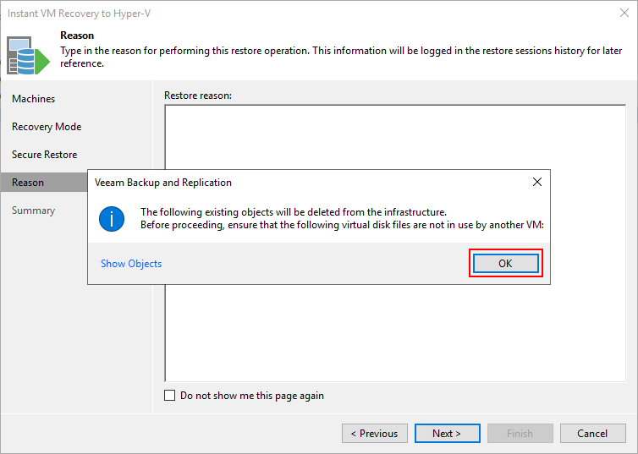Cancel the recovery wizard
The image size is (638, 454).
coord(593,433)
